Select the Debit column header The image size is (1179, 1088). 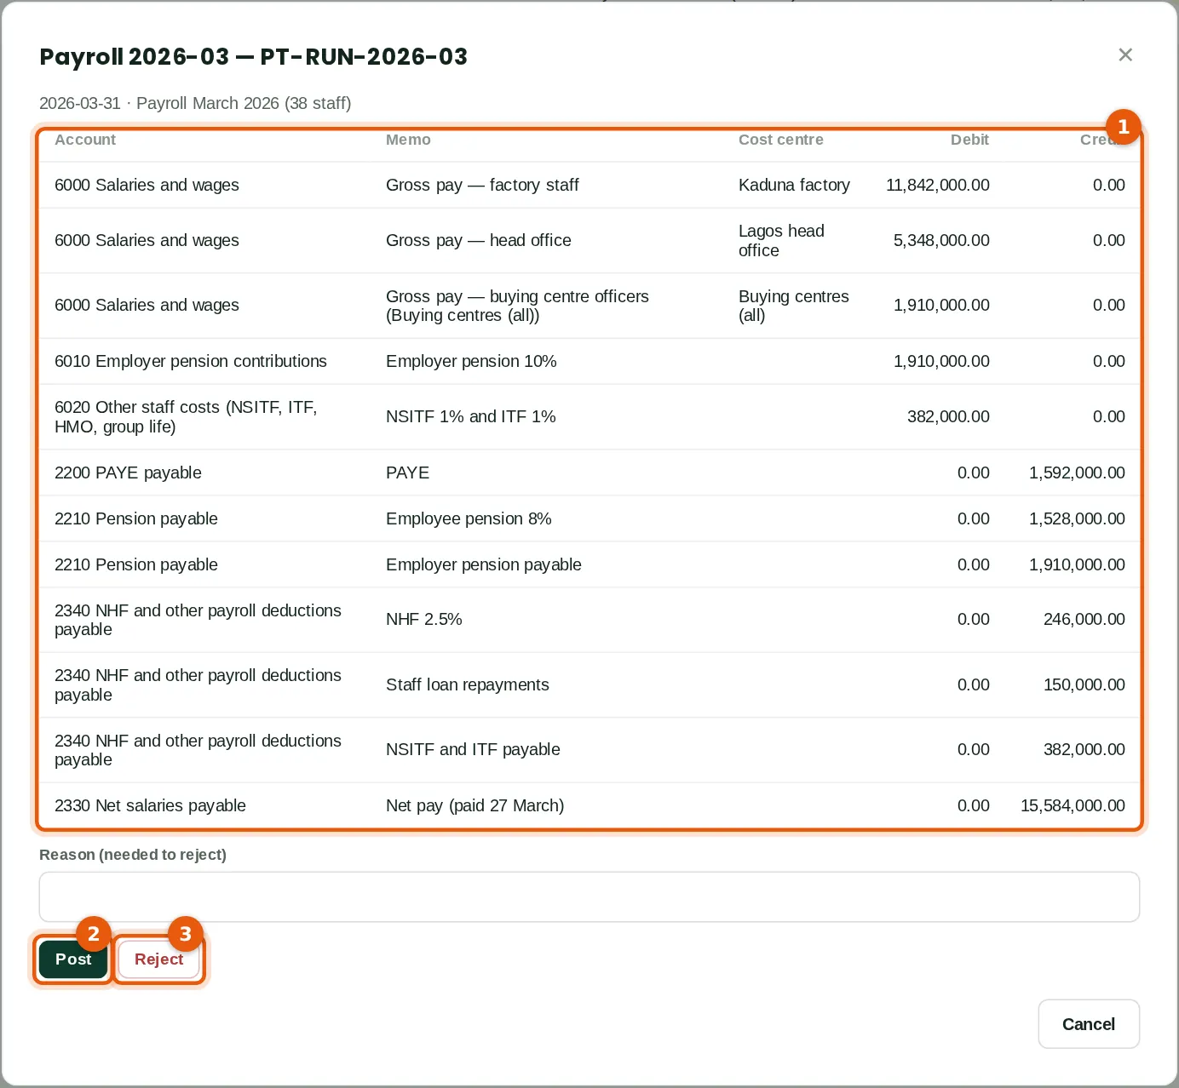[969, 140]
